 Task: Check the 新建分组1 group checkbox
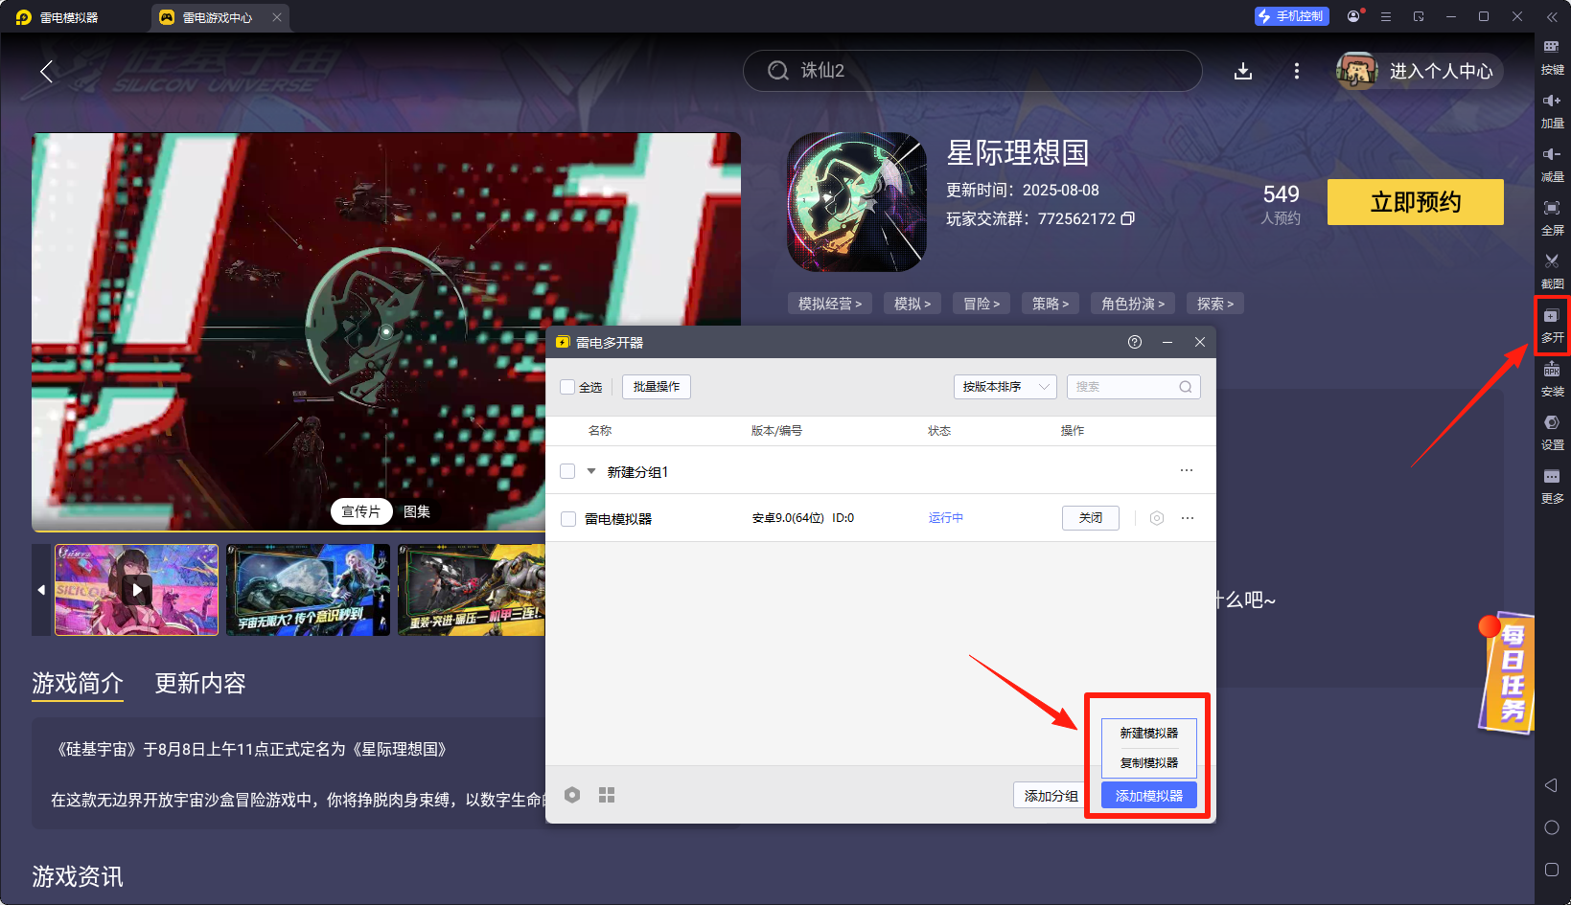pos(567,471)
